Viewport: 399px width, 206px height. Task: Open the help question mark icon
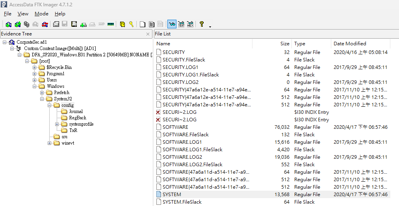pos(202,24)
